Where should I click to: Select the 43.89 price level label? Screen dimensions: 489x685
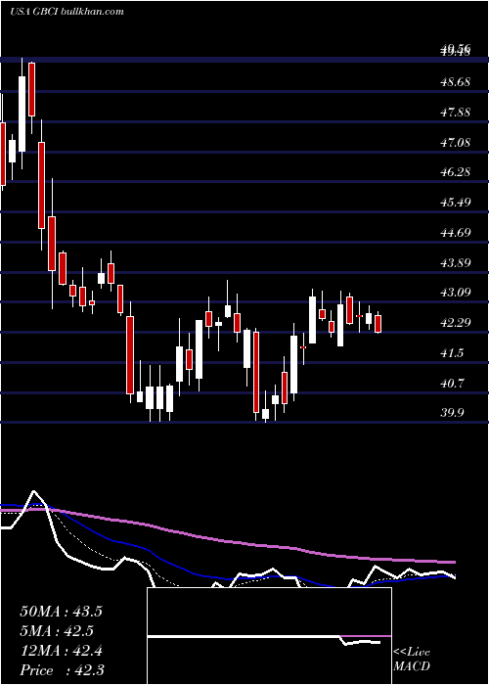[456, 263]
